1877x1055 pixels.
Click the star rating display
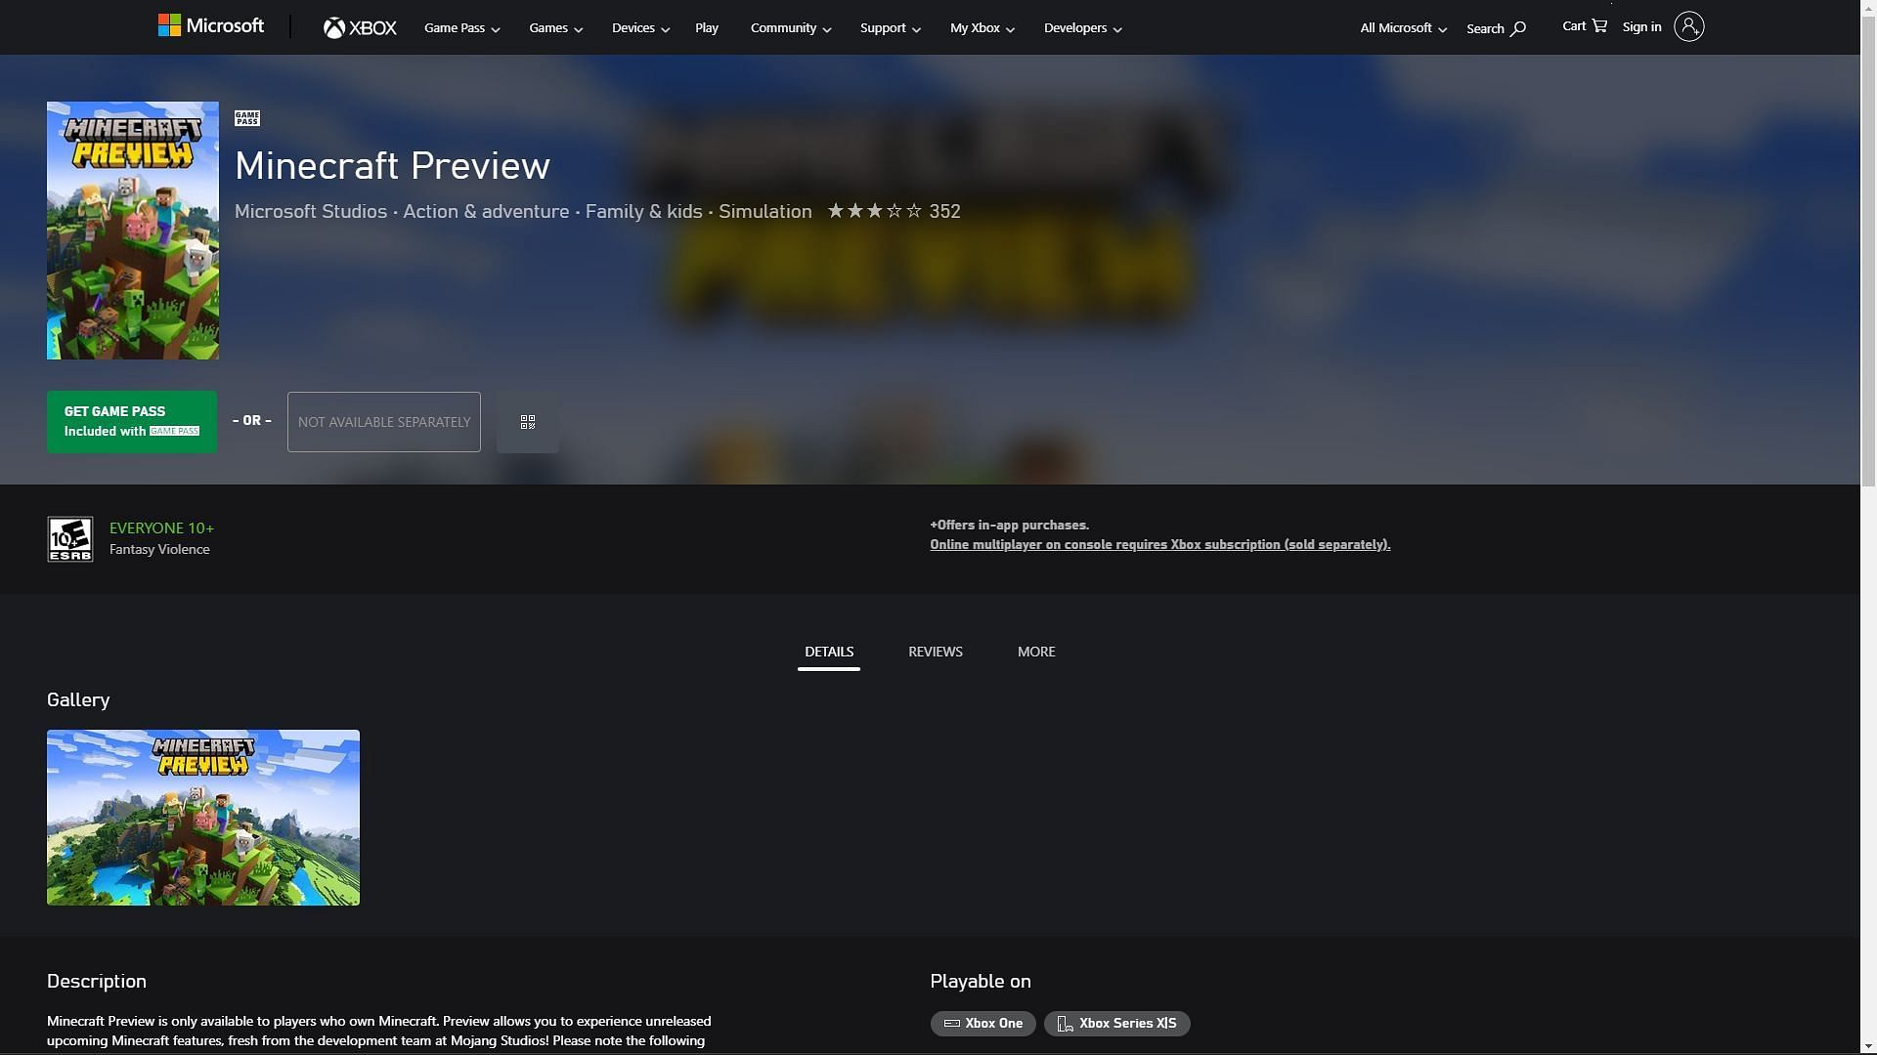tap(875, 211)
